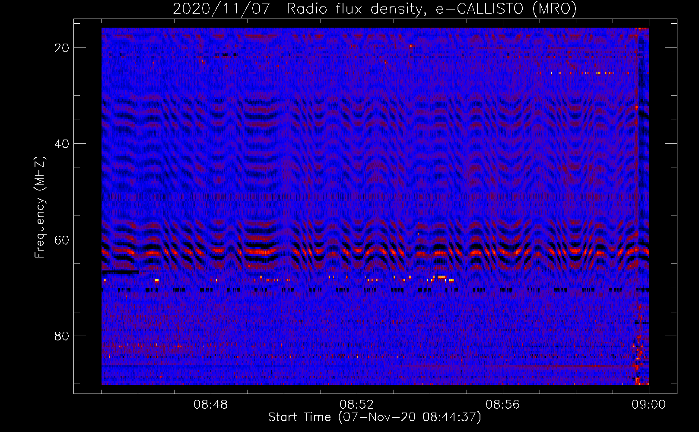This screenshot has height=432, width=699.
Task: Click the 09:00 time tick label
Action: (649, 405)
